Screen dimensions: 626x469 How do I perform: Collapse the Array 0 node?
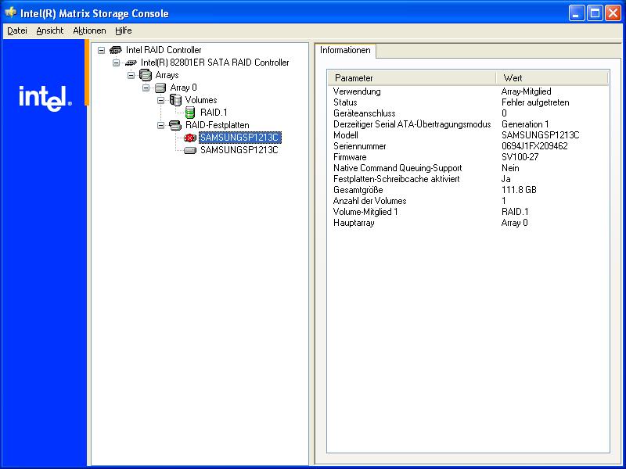(146, 88)
